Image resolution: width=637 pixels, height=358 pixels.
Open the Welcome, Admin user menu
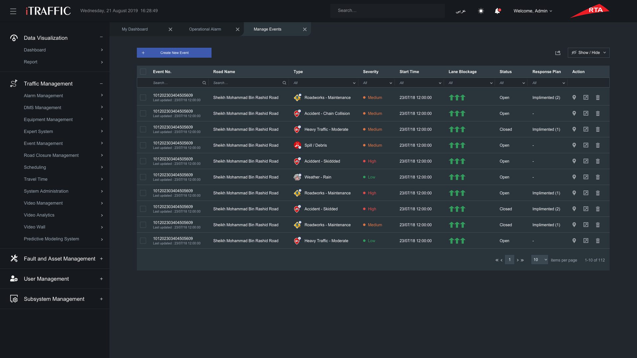[533, 11]
